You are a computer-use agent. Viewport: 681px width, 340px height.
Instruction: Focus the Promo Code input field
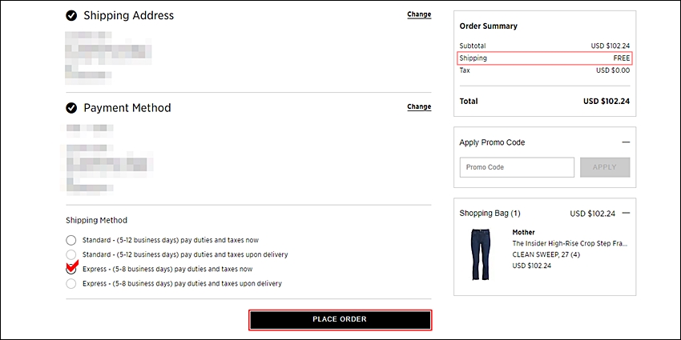click(517, 167)
